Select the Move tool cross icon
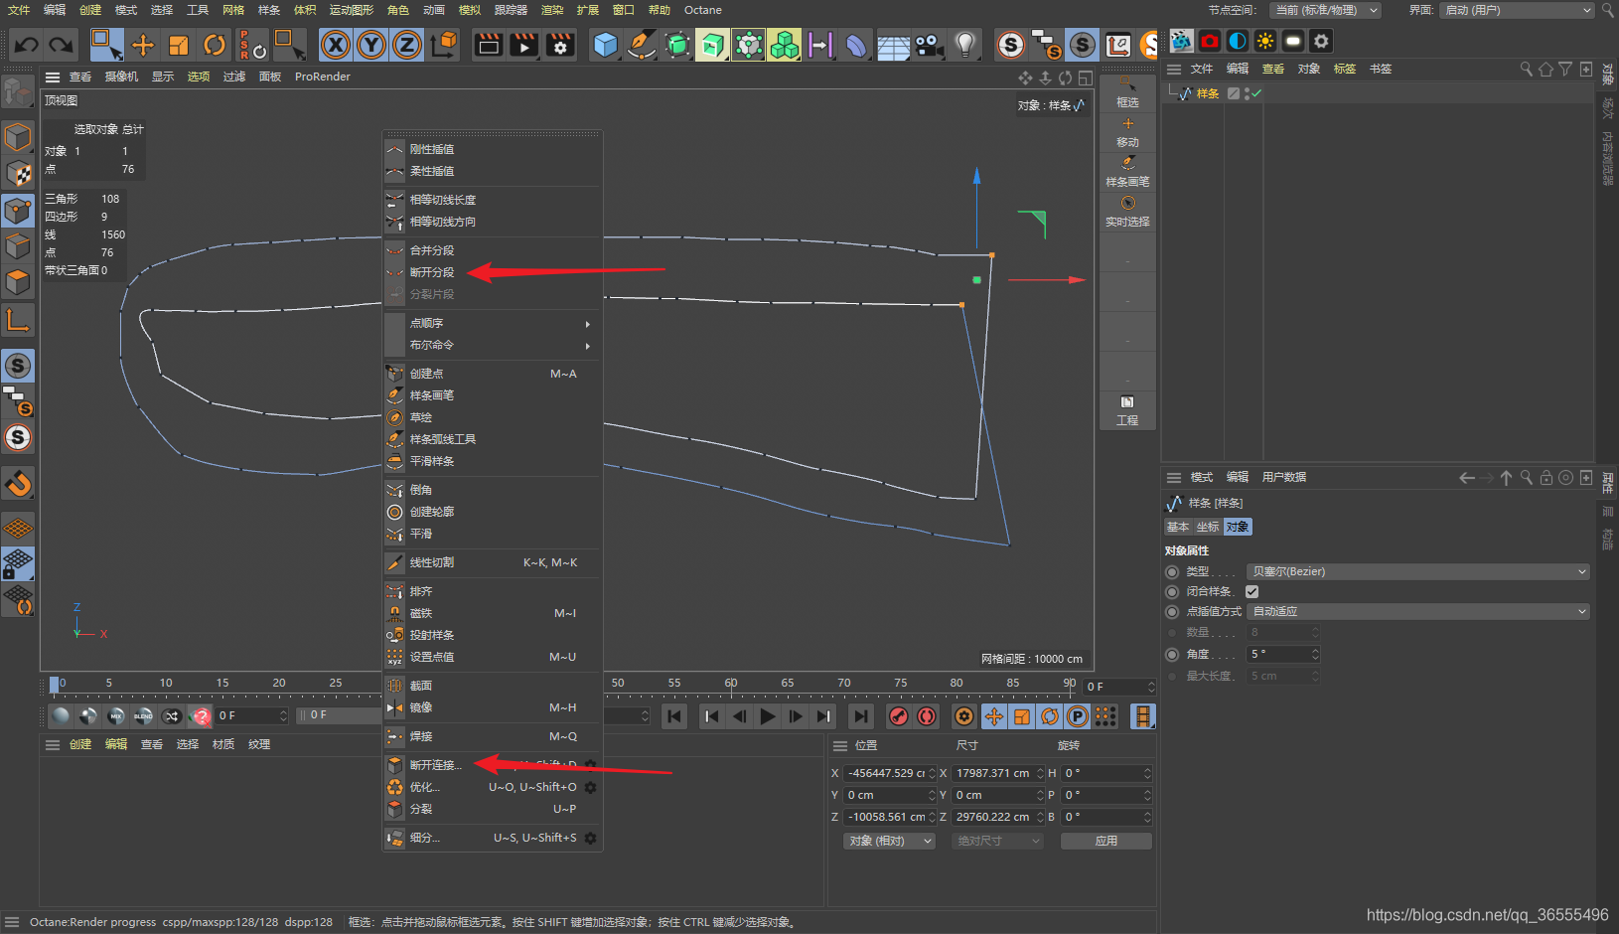 coord(143,45)
